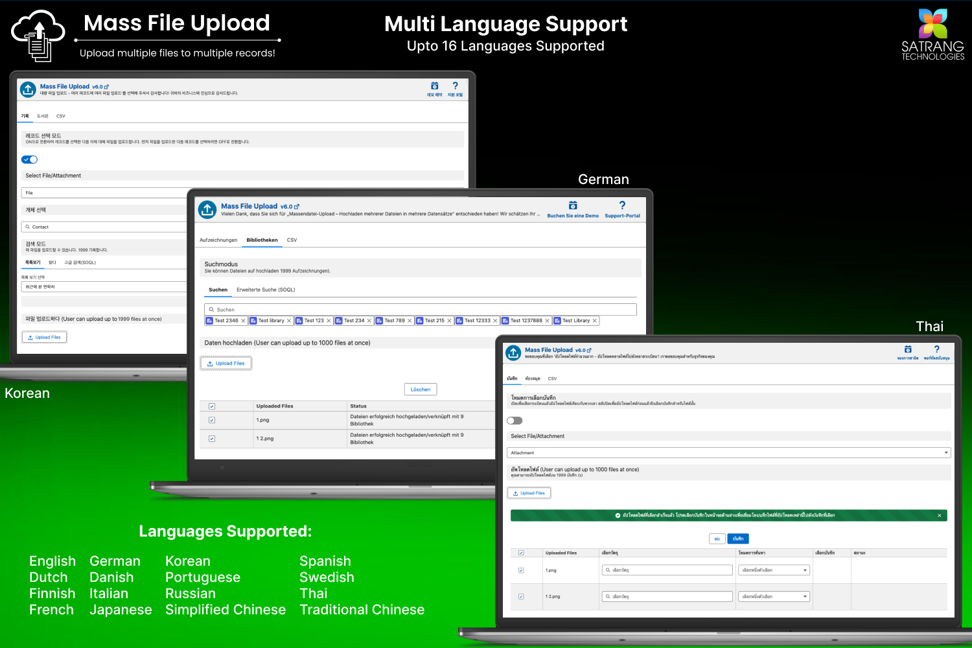Turn off the record selection toggle in the Korean window
This screenshot has width=972, height=648.
(30, 159)
